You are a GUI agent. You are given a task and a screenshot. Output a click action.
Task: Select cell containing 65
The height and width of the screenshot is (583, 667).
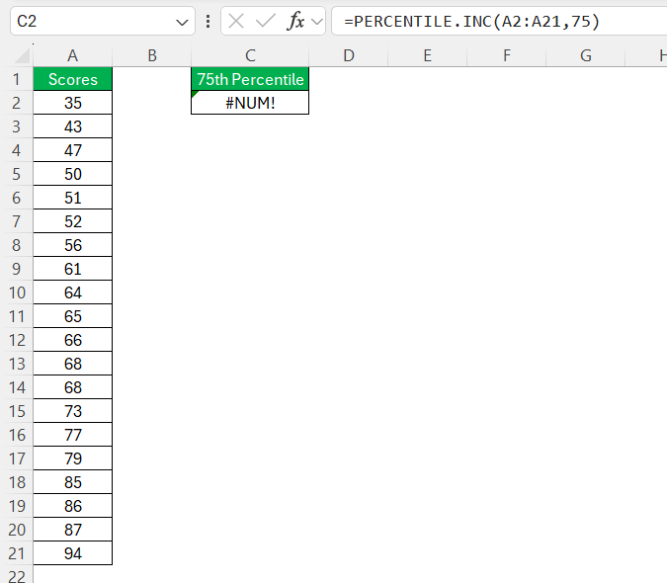[73, 316]
